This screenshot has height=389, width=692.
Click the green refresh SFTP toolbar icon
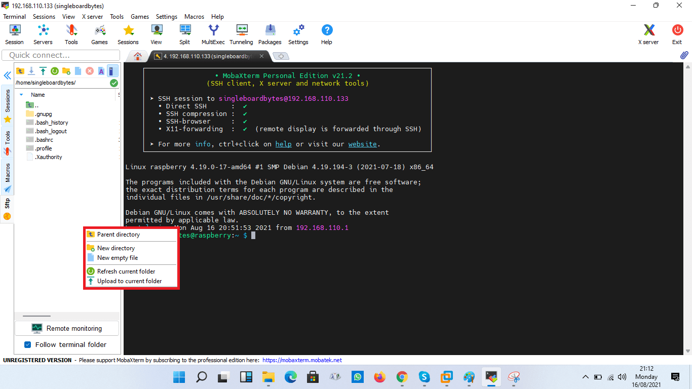(x=55, y=71)
